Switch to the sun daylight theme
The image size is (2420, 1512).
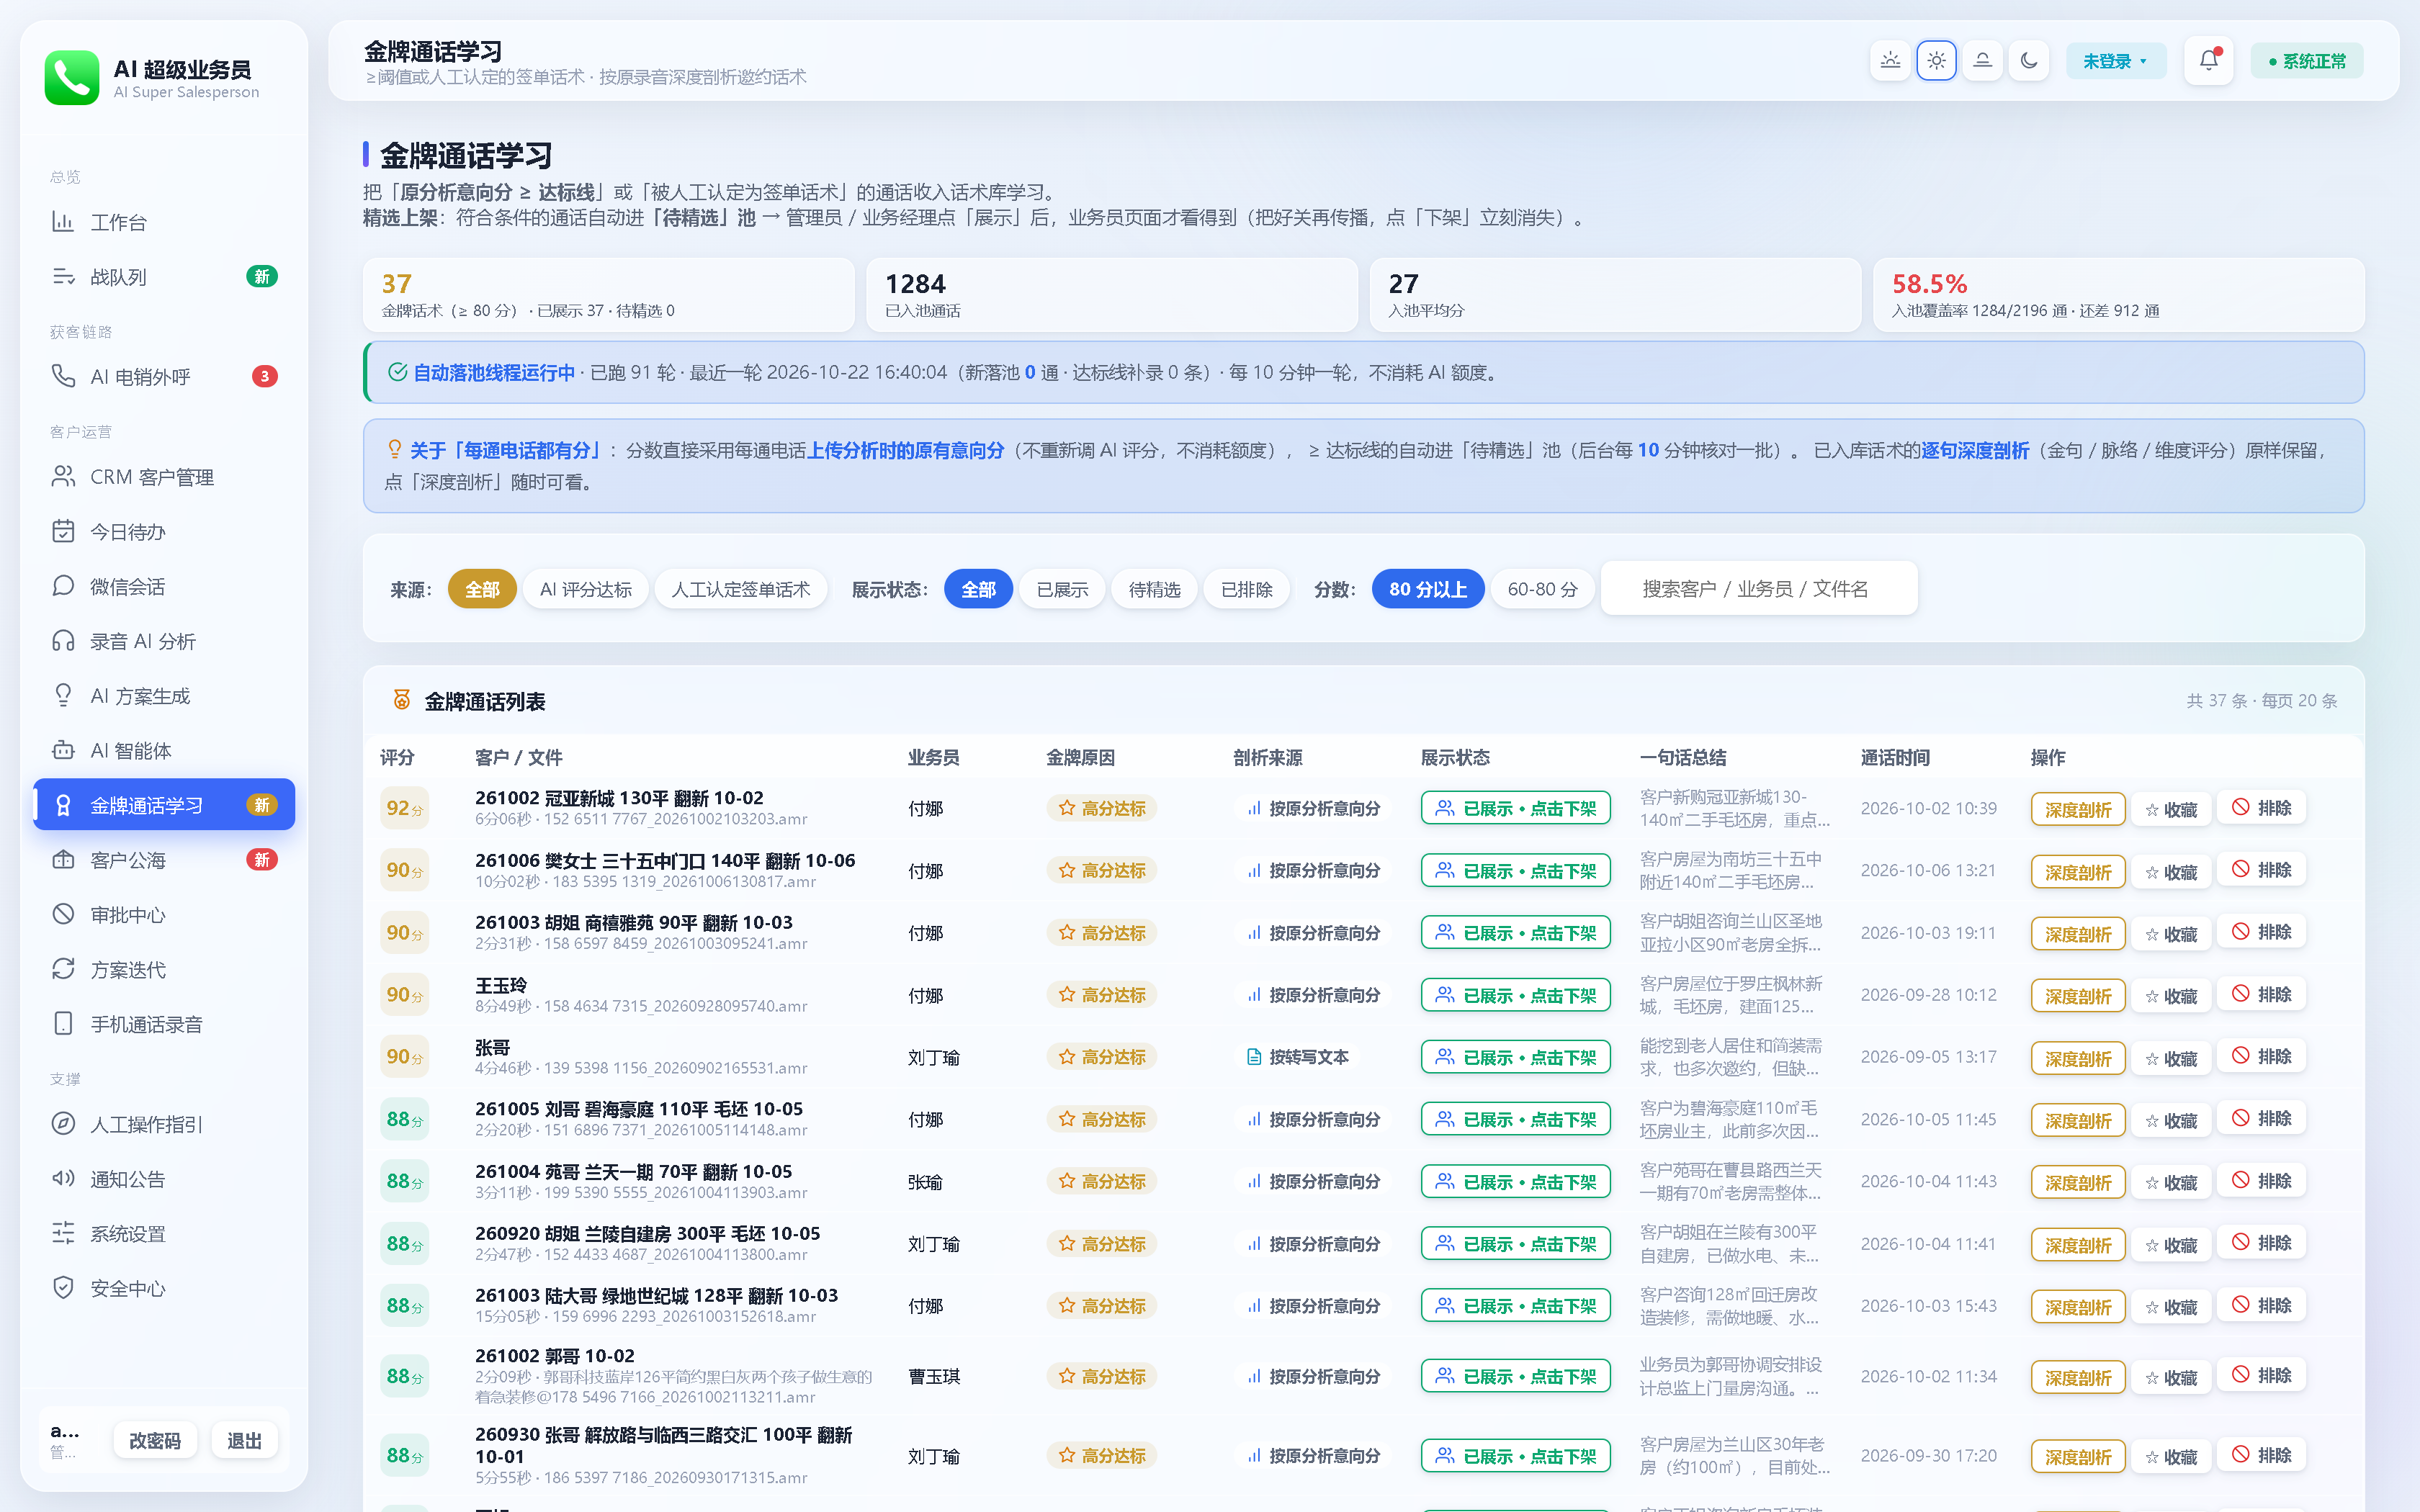1936,61
